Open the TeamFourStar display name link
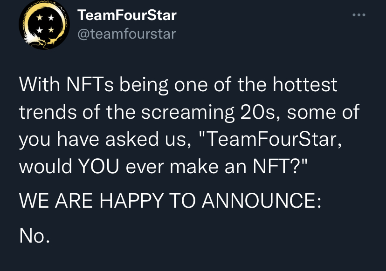The width and height of the screenshot is (386, 271). [127, 15]
